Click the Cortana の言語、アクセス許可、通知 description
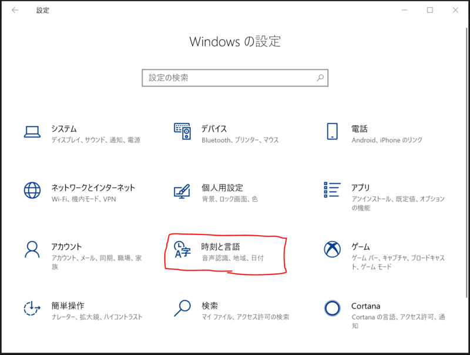Viewport: 470px width, 355px height. [x=398, y=321]
